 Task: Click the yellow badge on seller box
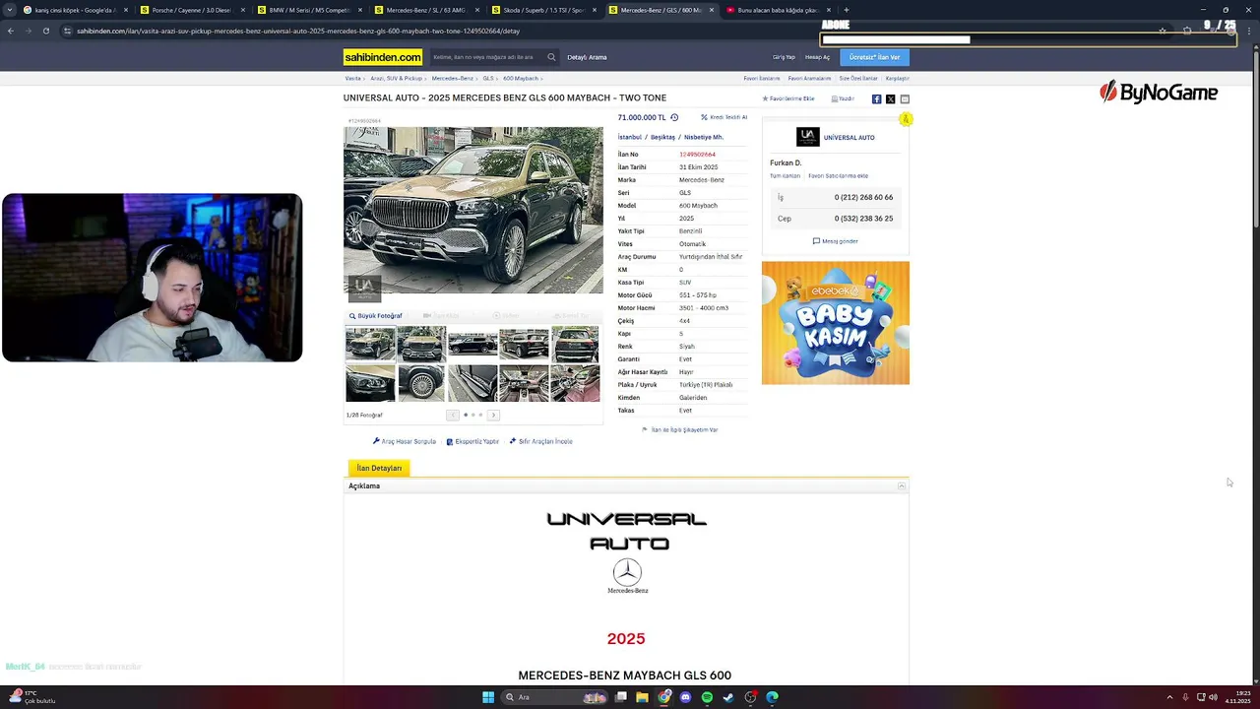pos(906,119)
